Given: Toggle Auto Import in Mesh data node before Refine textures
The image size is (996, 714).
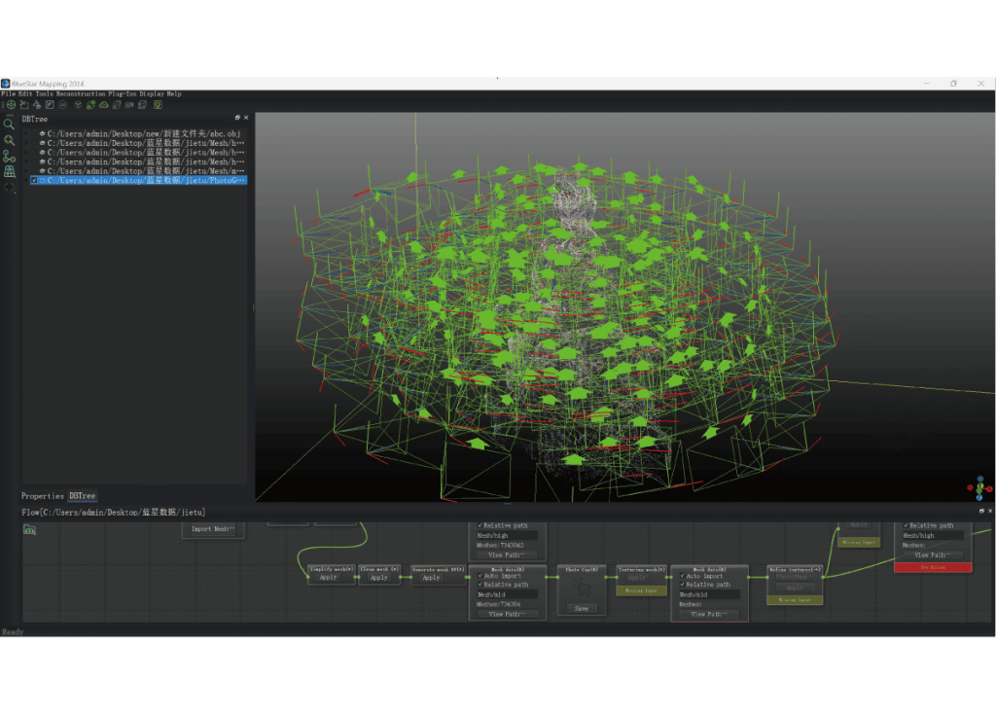Looking at the screenshot, I should pyautogui.click(x=682, y=576).
